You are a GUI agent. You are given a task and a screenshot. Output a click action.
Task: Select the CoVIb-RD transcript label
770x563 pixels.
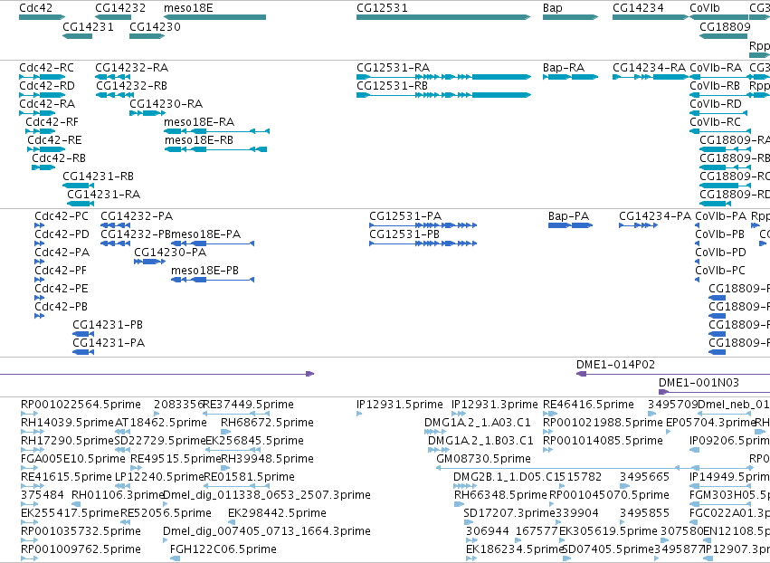coord(716,104)
